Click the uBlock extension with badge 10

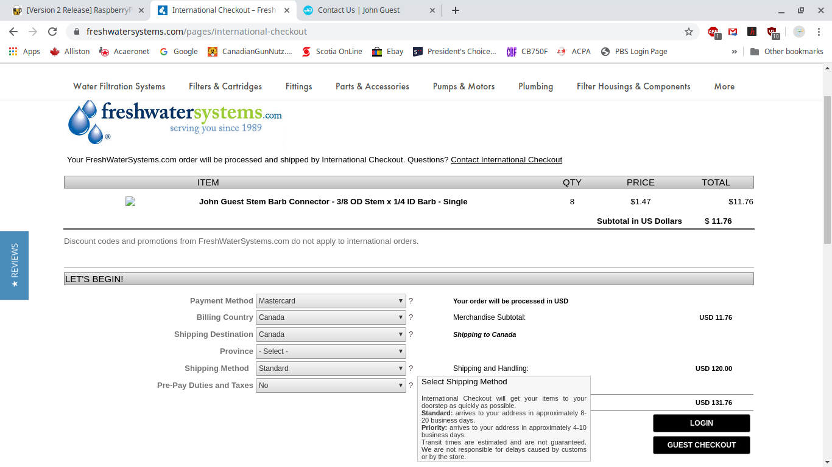[772, 32]
